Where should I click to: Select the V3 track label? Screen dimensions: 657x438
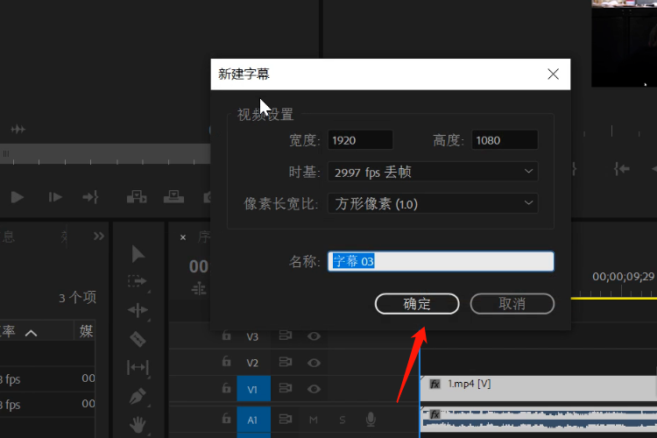pos(252,337)
